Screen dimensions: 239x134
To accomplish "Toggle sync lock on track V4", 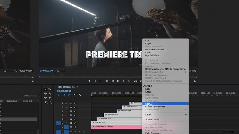I will (71, 115).
